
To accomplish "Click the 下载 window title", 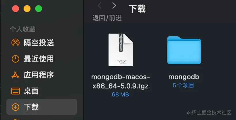I will point(137,9).
